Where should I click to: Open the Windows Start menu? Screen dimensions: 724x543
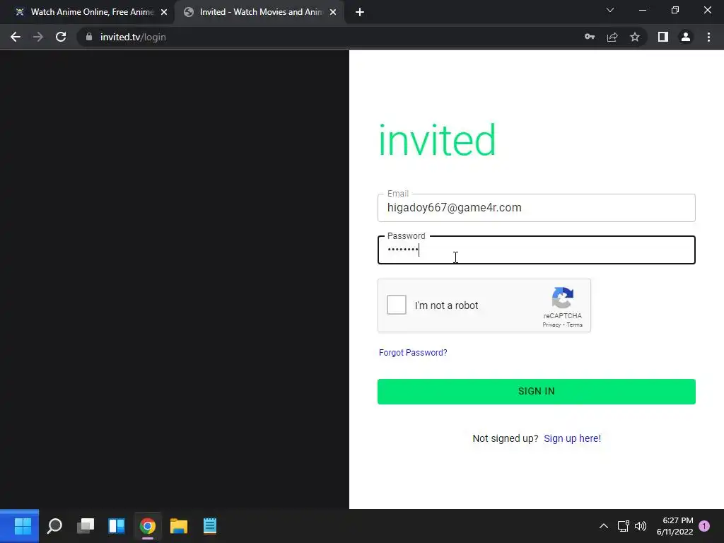(23, 526)
